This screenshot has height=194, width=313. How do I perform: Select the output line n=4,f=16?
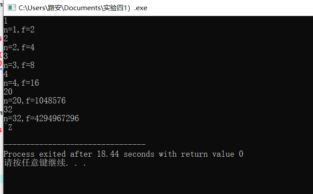21,83
